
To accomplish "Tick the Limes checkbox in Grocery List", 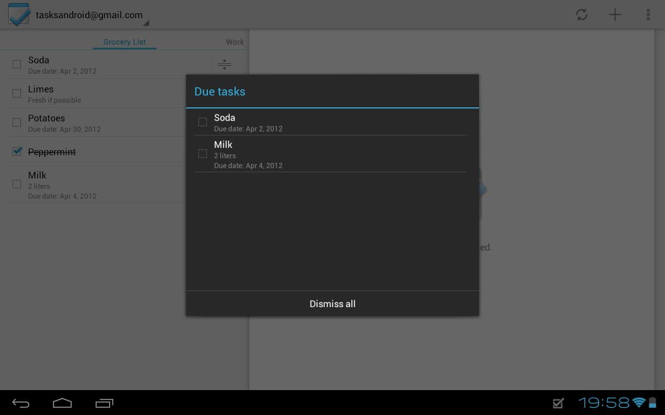I will point(17,93).
